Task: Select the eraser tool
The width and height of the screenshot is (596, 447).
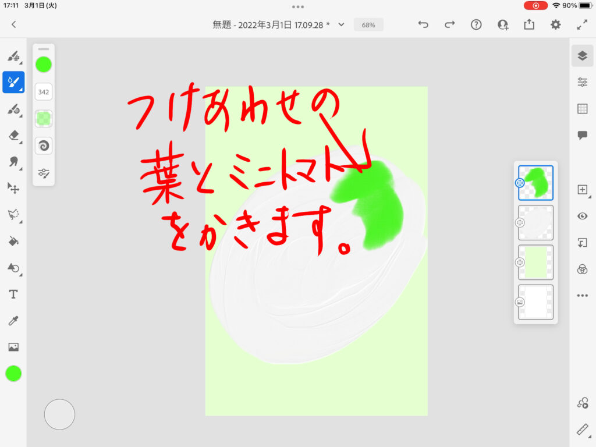Action: [13, 135]
